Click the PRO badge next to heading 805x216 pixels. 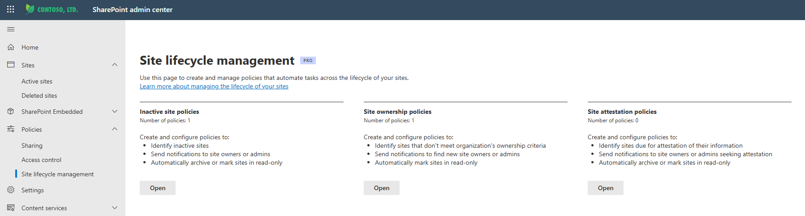pyautogui.click(x=308, y=61)
